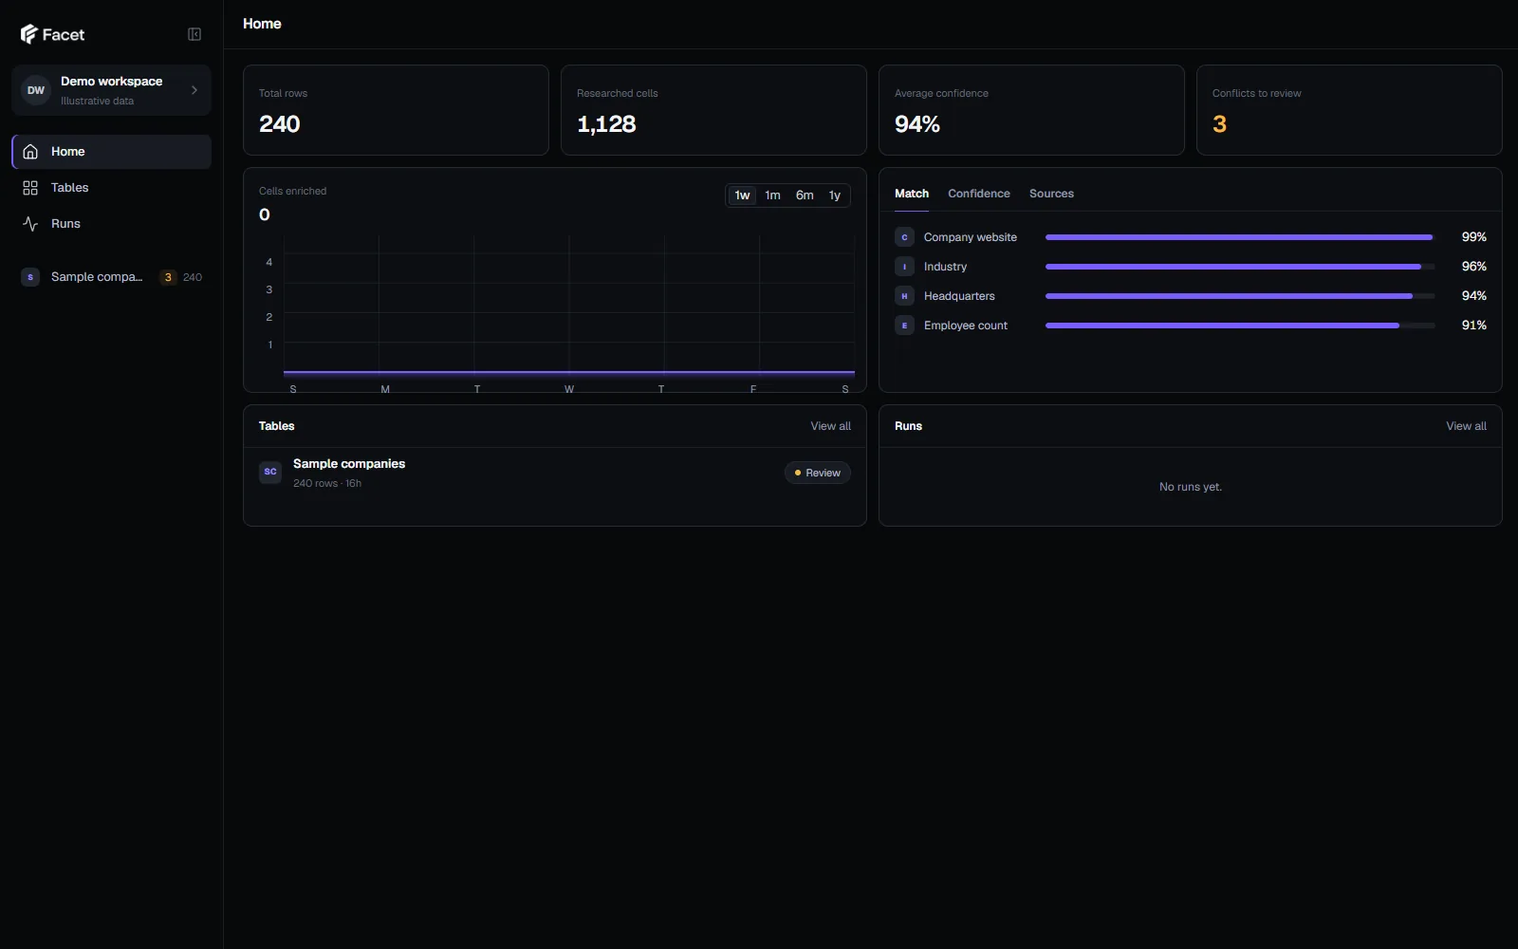Image resolution: width=1518 pixels, height=949 pixels.
Task: Click View all in the Runs card
Action: (x=1466, y=426)
